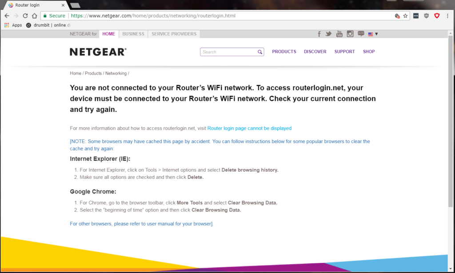
Task: Open the SUPPORT navigation menu
Action: (344, 52)
